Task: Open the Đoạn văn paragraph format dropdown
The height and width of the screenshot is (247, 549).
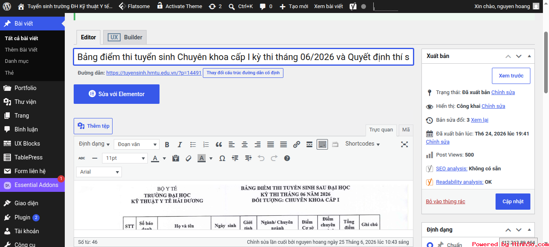Action: point(136,144)
